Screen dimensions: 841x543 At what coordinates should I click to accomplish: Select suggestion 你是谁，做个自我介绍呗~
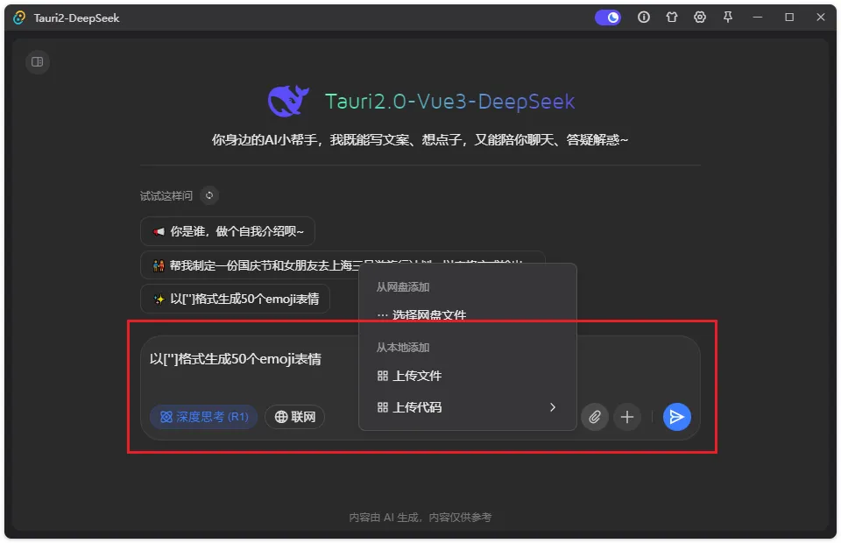click(228, 231)
